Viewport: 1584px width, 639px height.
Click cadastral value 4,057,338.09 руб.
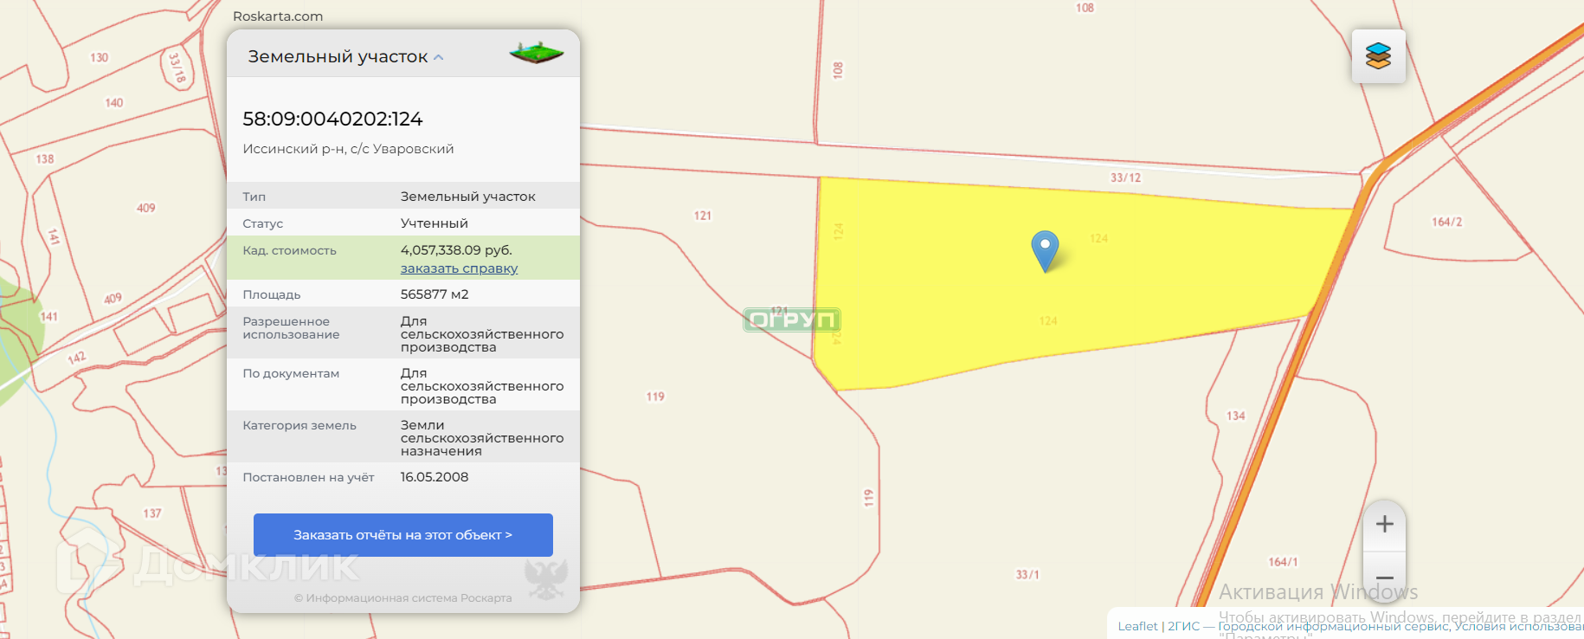click(x=456, y=250)
